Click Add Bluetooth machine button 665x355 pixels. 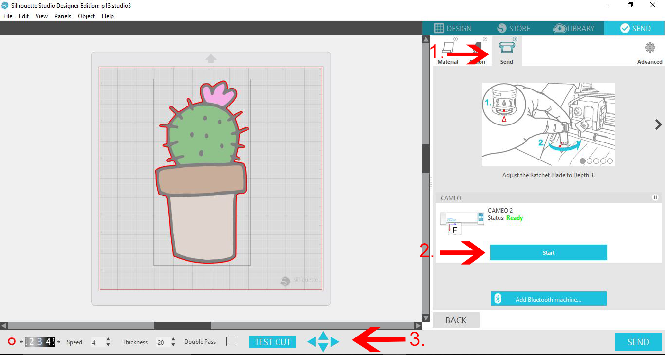[549, 299]
